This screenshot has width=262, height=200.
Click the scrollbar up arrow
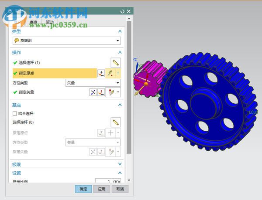129,19
